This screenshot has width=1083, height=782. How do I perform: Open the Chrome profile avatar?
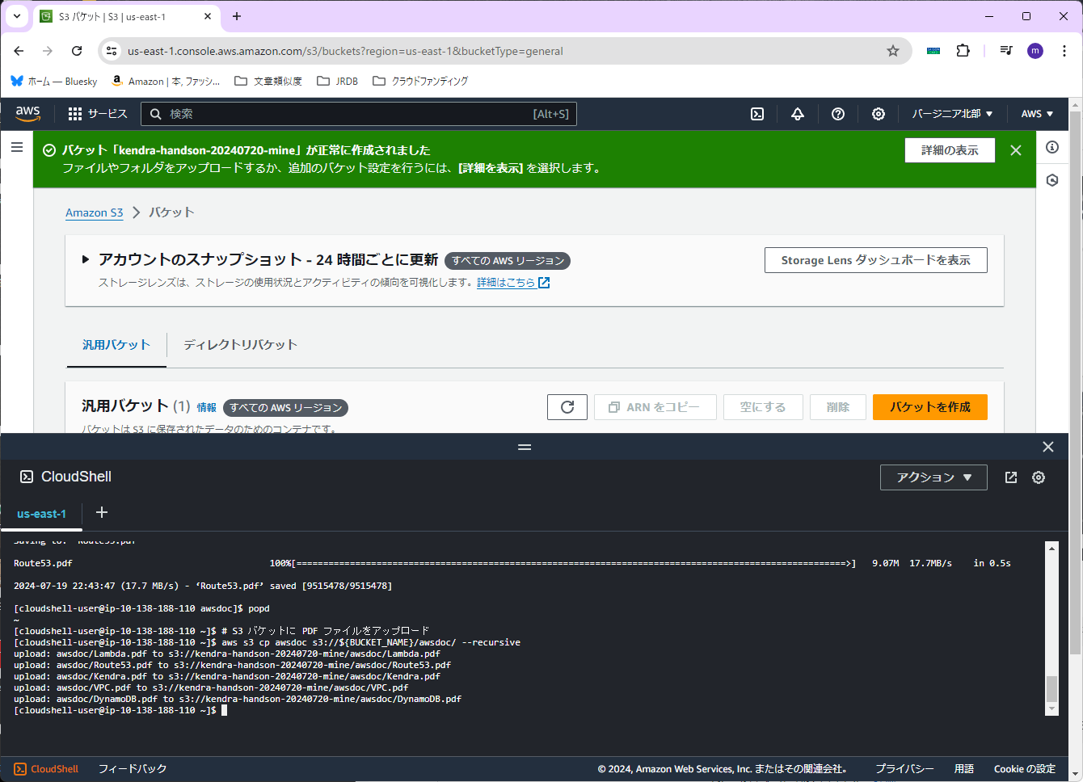pyautogui.click(x=1035, y=51)
